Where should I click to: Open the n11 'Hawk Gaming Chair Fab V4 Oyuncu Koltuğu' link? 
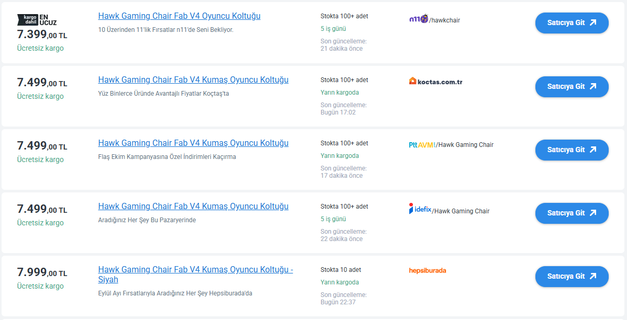179,16
